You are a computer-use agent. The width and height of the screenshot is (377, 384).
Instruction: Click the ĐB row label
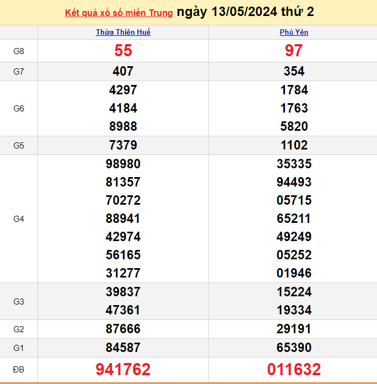click(19, 370)
